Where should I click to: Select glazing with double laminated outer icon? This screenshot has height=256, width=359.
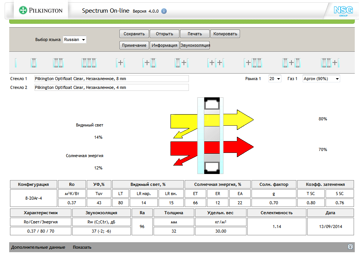click(x=330, y=63)
